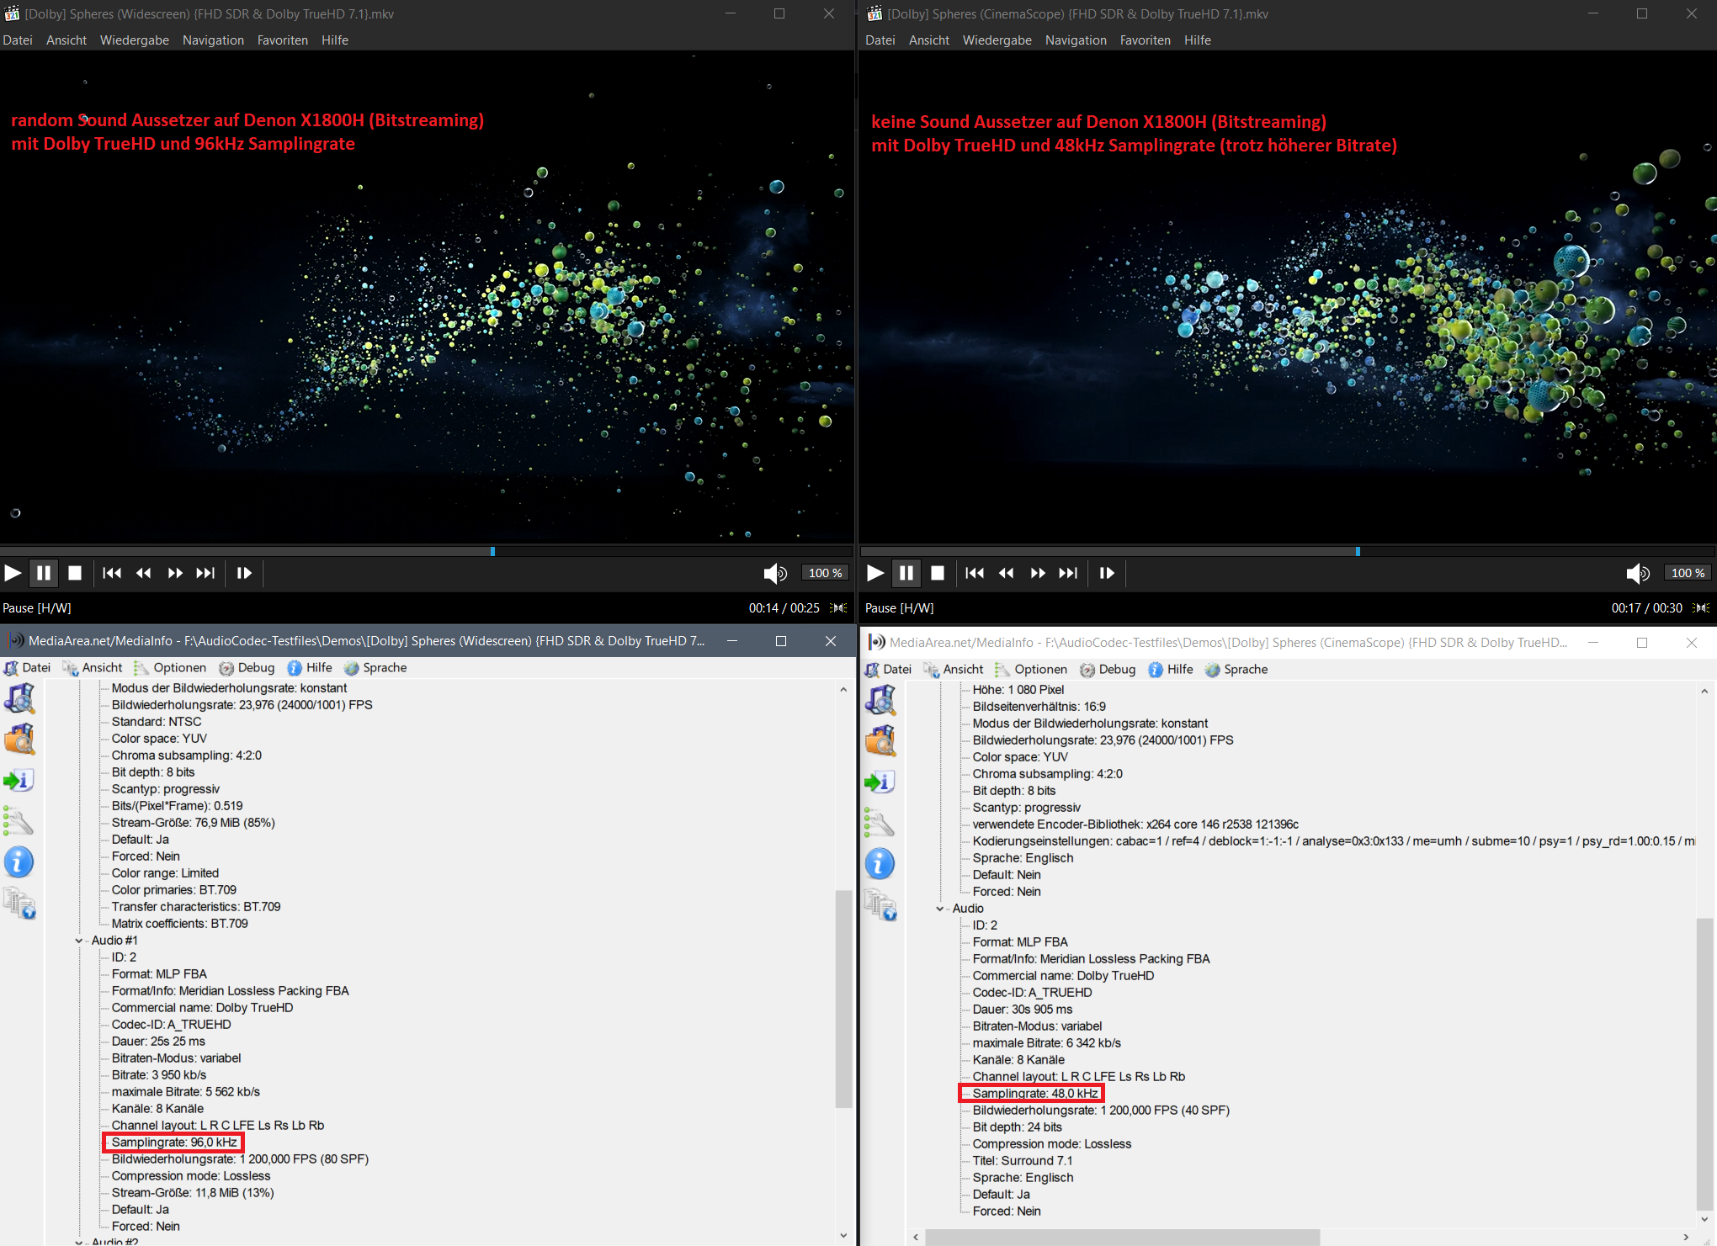Click the frame-step button in the left player

tap(244, 573)
